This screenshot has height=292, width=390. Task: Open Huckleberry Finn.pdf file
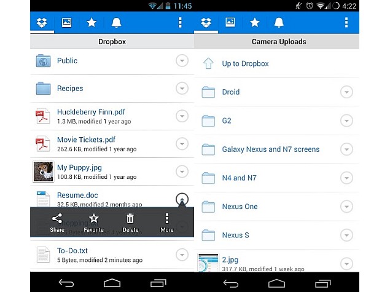(x=112, y=116)
